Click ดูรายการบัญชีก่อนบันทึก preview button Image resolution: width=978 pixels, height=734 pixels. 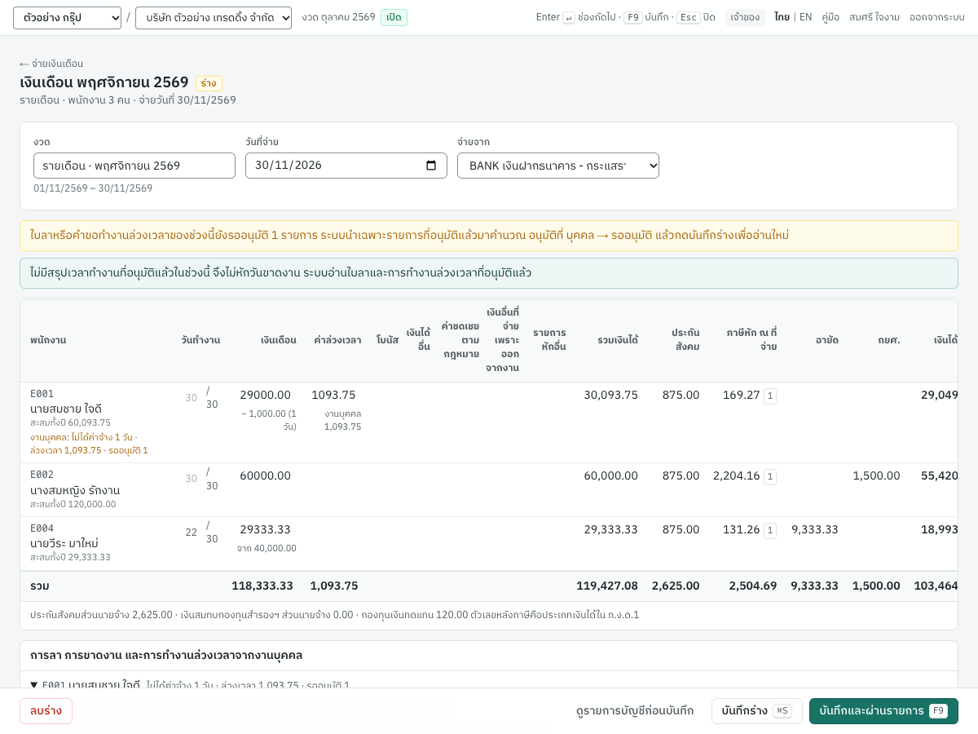tap(635, 711)
